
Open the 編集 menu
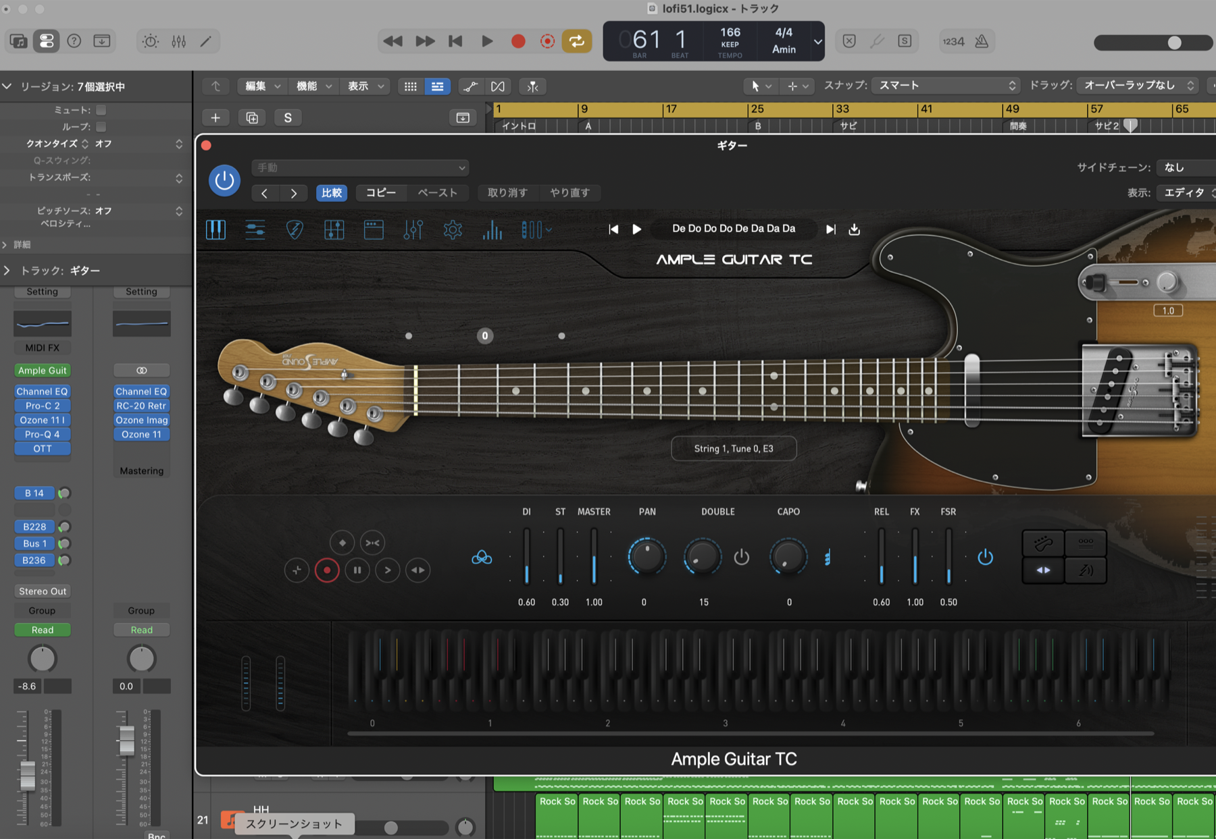tap(262, 86)
